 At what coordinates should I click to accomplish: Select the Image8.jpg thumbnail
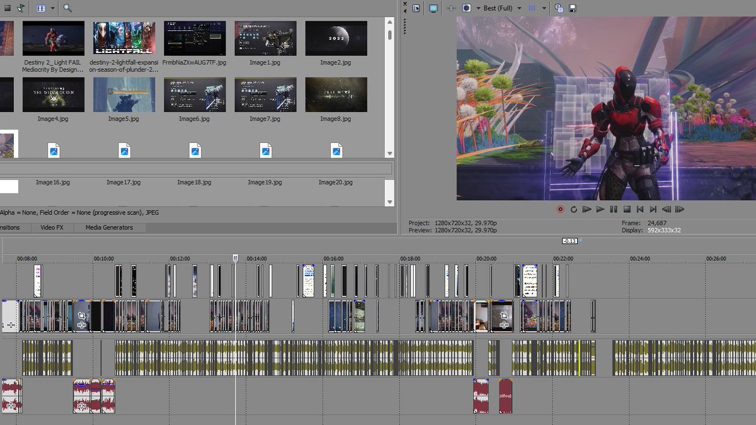pyautogui.click(x=336, y=94)
